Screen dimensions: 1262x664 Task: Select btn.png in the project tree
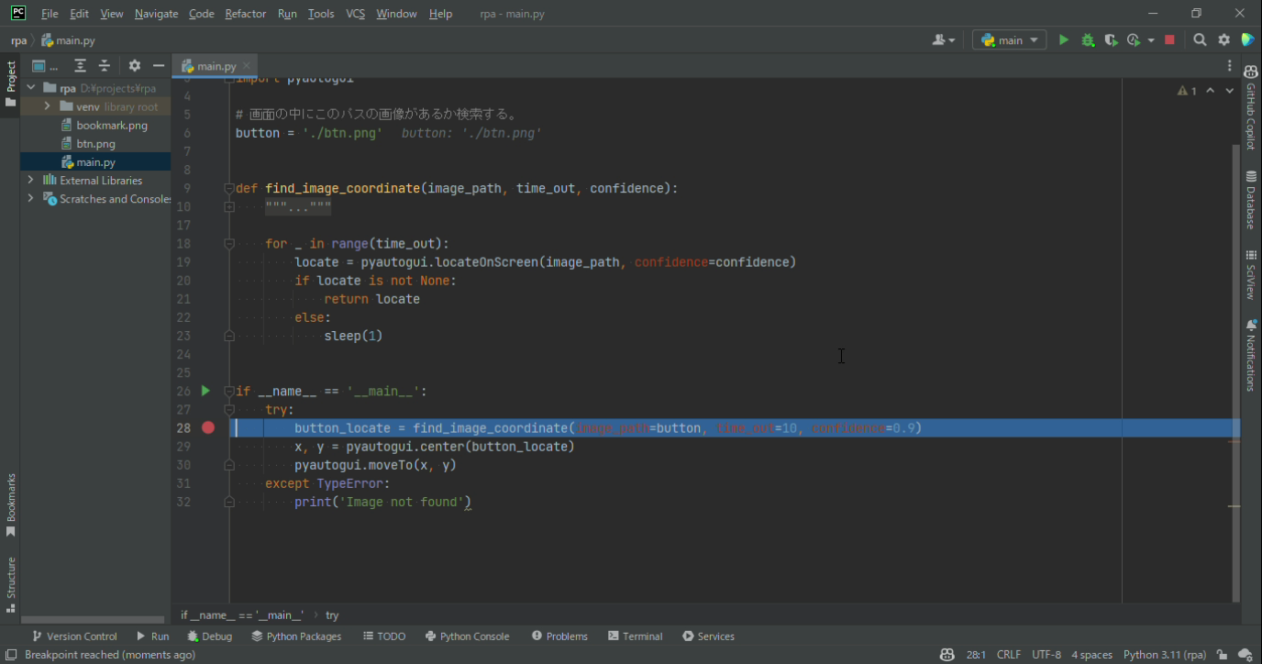pyautogui.click(x=95, y=144)
